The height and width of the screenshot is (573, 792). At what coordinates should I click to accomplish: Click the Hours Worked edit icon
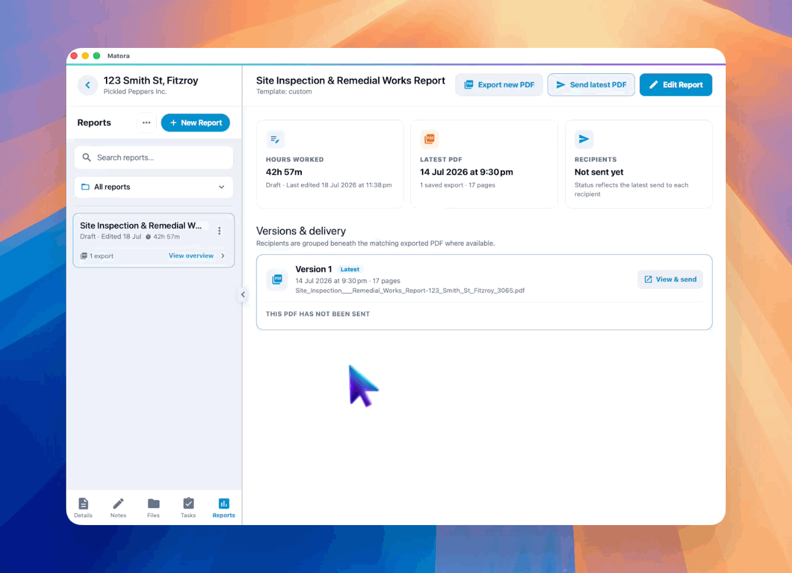(x=275, y=139)
